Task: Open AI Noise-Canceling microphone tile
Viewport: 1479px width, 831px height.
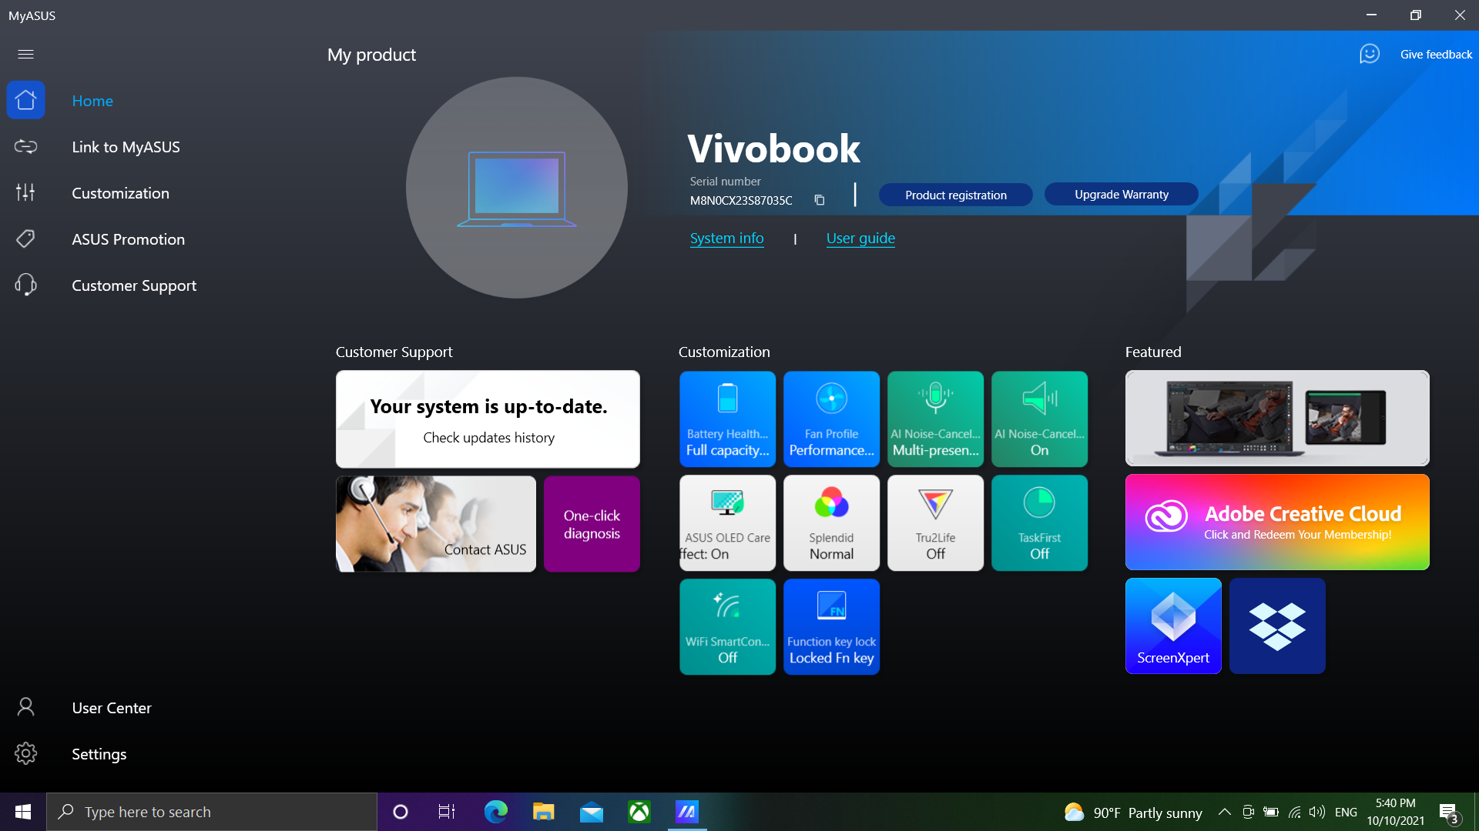Action: 935,419
